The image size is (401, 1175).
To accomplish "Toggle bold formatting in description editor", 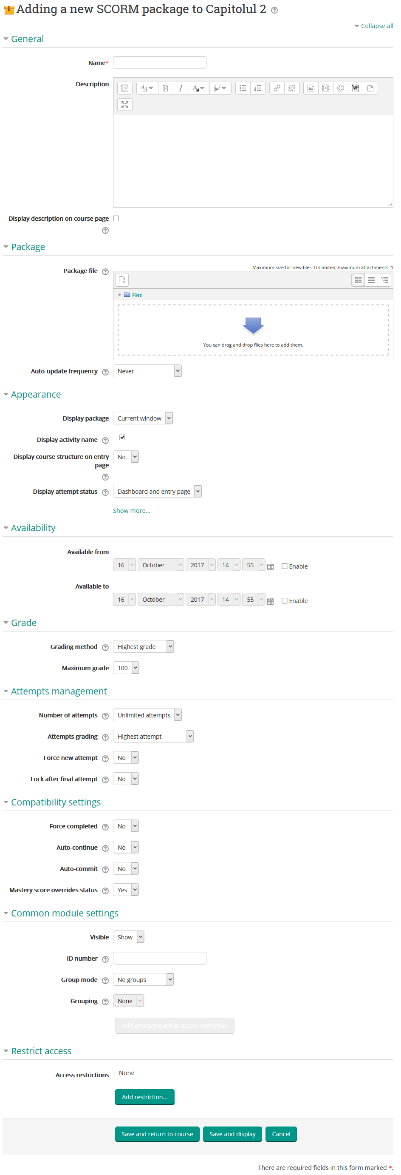I will [x=165, y=88].
